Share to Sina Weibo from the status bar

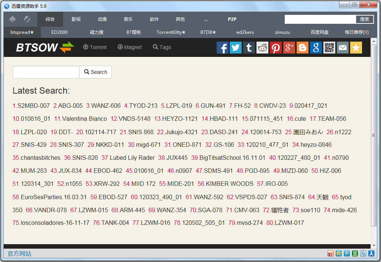[330, 253]
